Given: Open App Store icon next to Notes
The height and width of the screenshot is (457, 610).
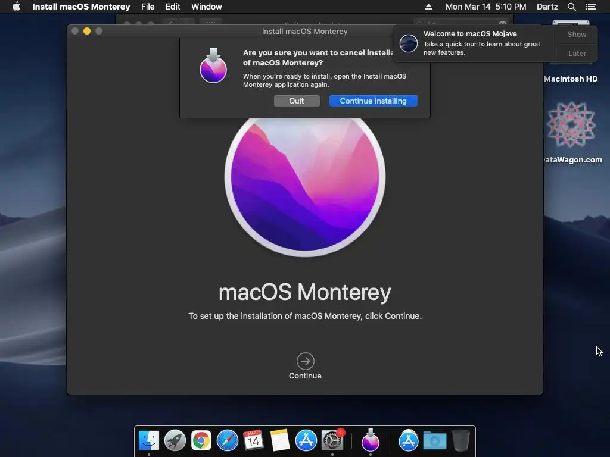Looking at the screenshot, I should [306, 440].
